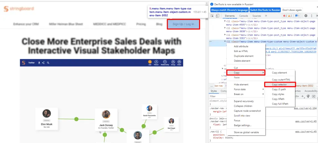Click the Relationship icon in Stringboard toolbar
Viewport: 318px width, 143px height.
(165, 62)
